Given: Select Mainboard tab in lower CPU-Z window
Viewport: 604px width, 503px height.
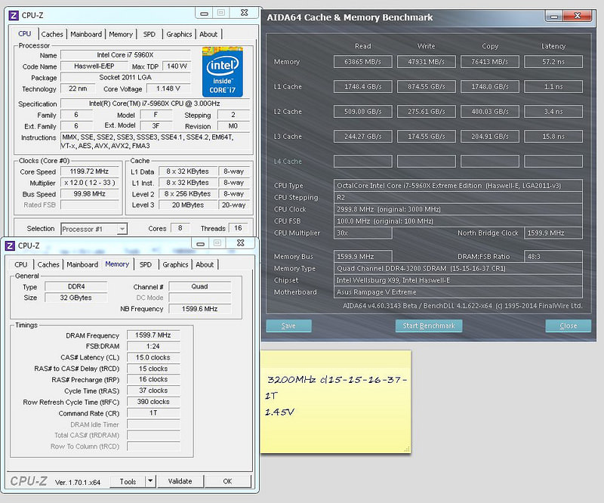Looking at the screenshot, I should (82, 265).
